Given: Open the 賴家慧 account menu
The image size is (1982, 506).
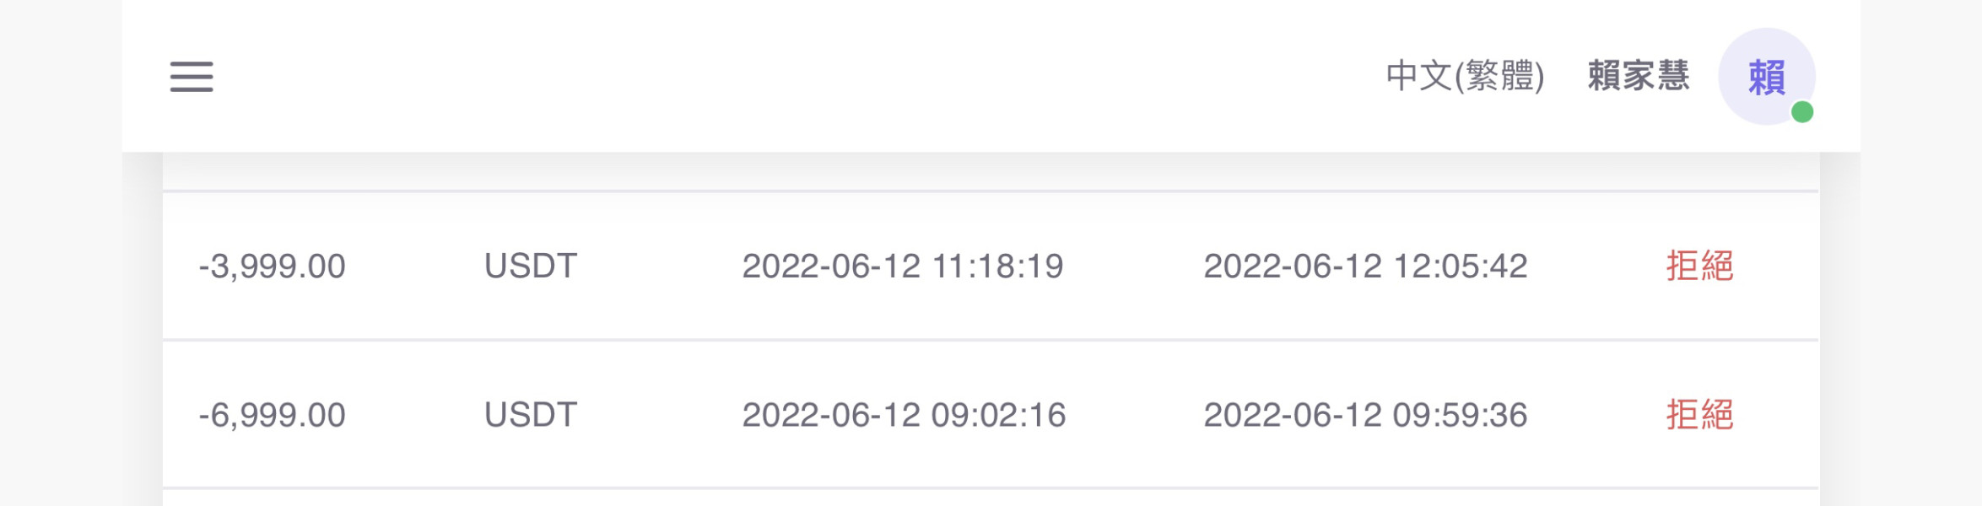Looking at the screenshot, I should click(x=1639, y=76).
